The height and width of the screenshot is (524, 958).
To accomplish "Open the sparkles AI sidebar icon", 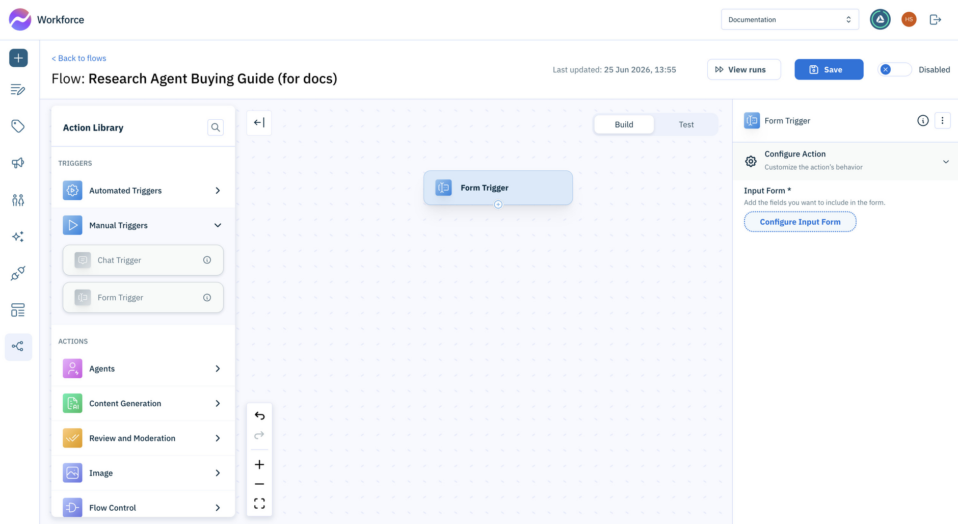I will (x=18, y=237).
